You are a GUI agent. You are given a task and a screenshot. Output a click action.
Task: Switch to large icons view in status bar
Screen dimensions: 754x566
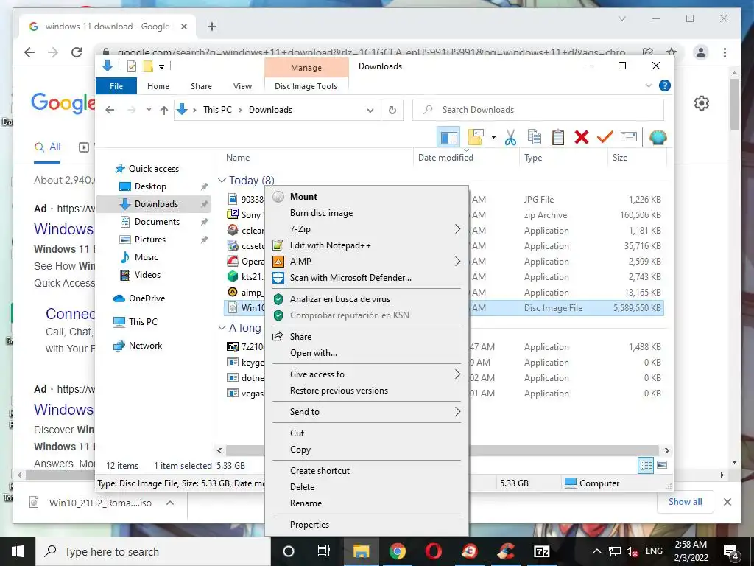pyautogui.click(x=662, y=465)
